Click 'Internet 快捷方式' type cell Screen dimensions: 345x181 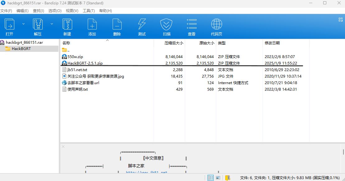pos(233,83)
